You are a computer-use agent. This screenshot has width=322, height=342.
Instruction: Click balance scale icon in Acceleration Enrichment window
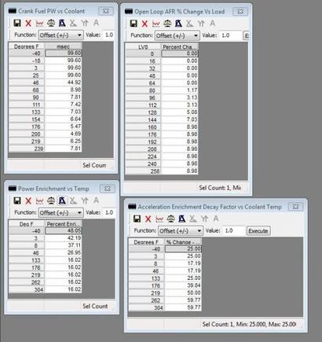(170, 219)
